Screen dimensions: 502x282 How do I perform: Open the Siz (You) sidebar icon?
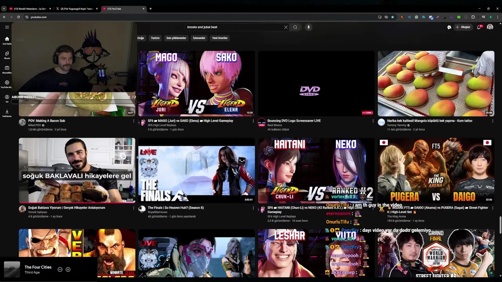7,98
